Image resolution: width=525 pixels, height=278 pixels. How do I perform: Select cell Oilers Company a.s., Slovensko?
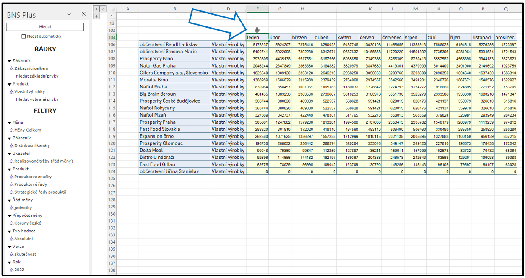pos(174,73)
